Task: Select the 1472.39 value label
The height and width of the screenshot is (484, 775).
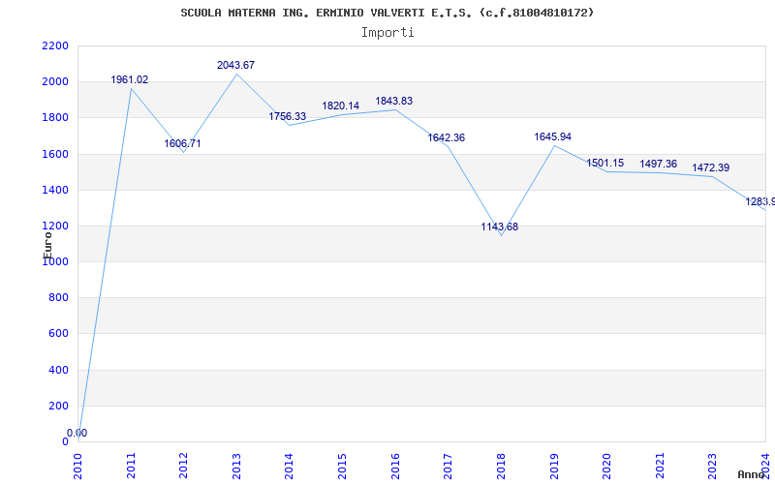Action: click(711, 167)
